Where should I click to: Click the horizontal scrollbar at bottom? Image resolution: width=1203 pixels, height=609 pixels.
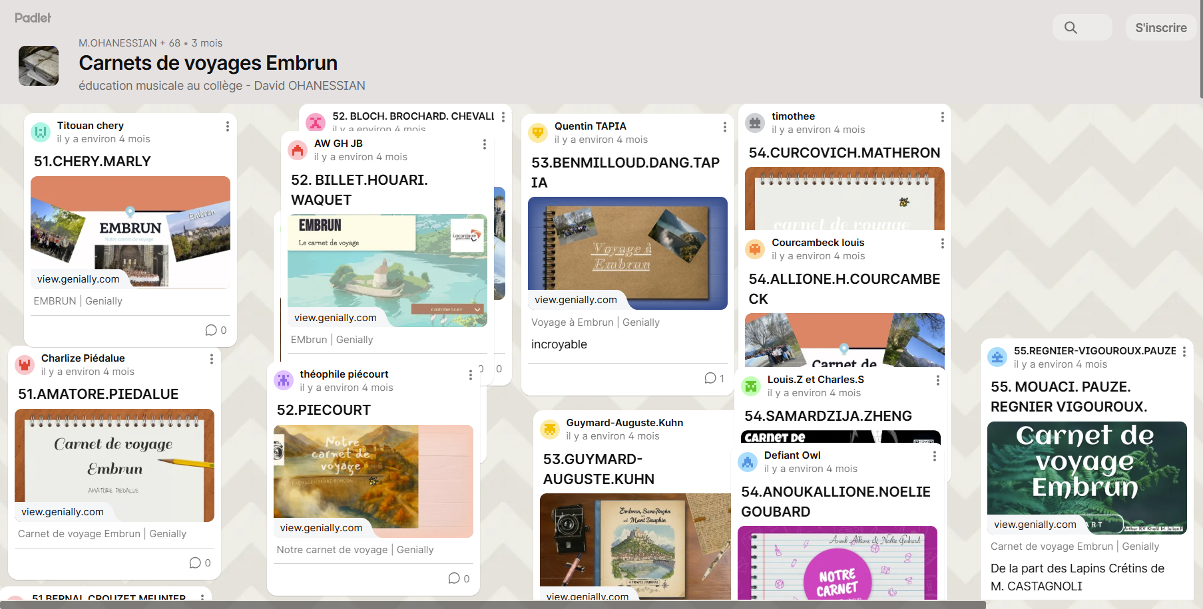click(493, 605)
